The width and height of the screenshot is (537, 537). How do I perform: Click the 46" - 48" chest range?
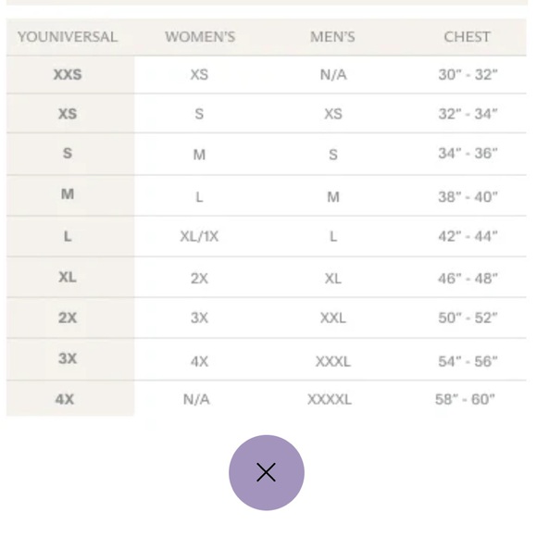click(x=468, y=279)
